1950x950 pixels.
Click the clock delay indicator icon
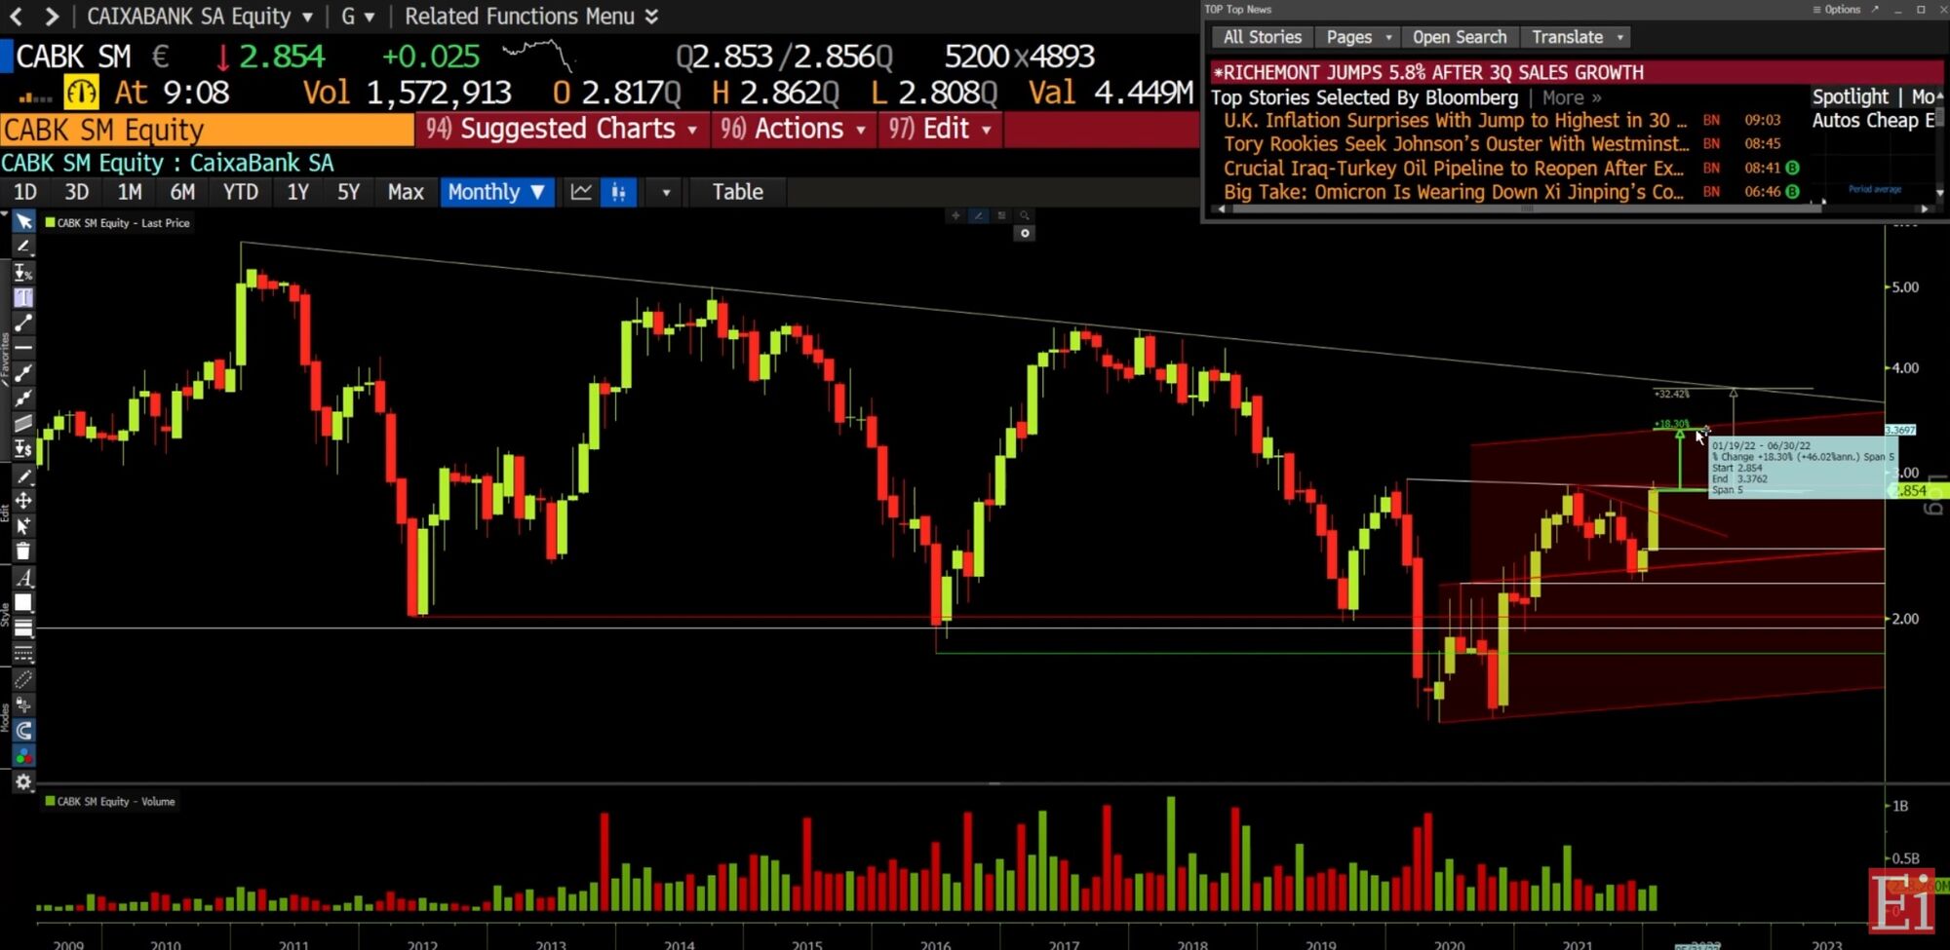click(81, 93)
